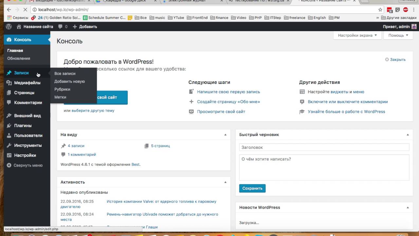
Task: Collapse the «На виду» widget
Action: click(225, 135)
